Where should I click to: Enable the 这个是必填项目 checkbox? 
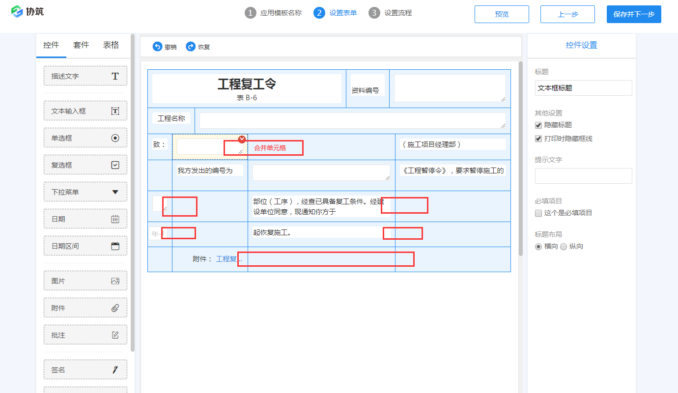pos(537,213)
